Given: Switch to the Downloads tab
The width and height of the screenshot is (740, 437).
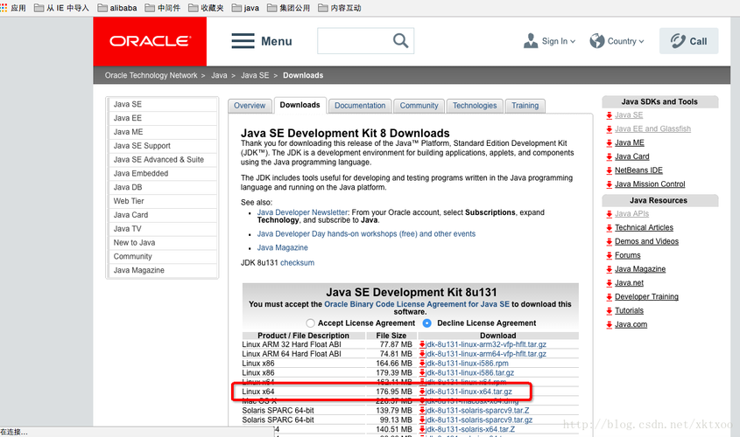Looking at the screenshot, I should point(300,106).
